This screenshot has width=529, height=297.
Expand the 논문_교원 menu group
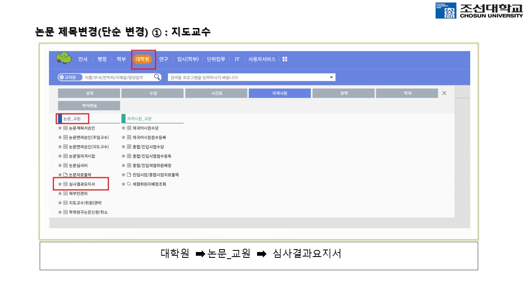coord(72,119)
